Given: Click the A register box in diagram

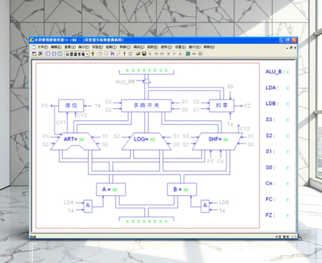Looking at the screenshot, I should tap(111, 189).
